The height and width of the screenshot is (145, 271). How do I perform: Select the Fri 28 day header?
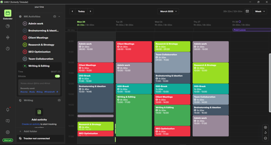point(241,23)
